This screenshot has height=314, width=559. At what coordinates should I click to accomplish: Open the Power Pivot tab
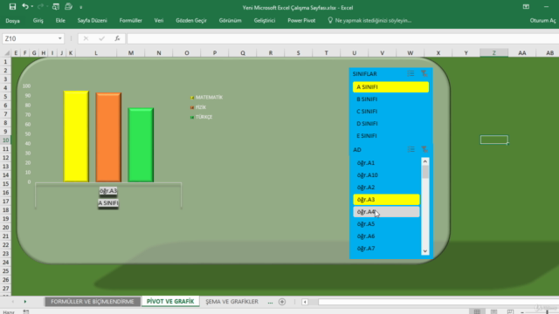(x=301, y=21)
